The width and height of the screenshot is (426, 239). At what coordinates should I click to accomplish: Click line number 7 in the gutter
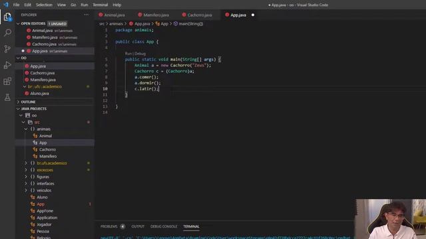click(106, 71)
